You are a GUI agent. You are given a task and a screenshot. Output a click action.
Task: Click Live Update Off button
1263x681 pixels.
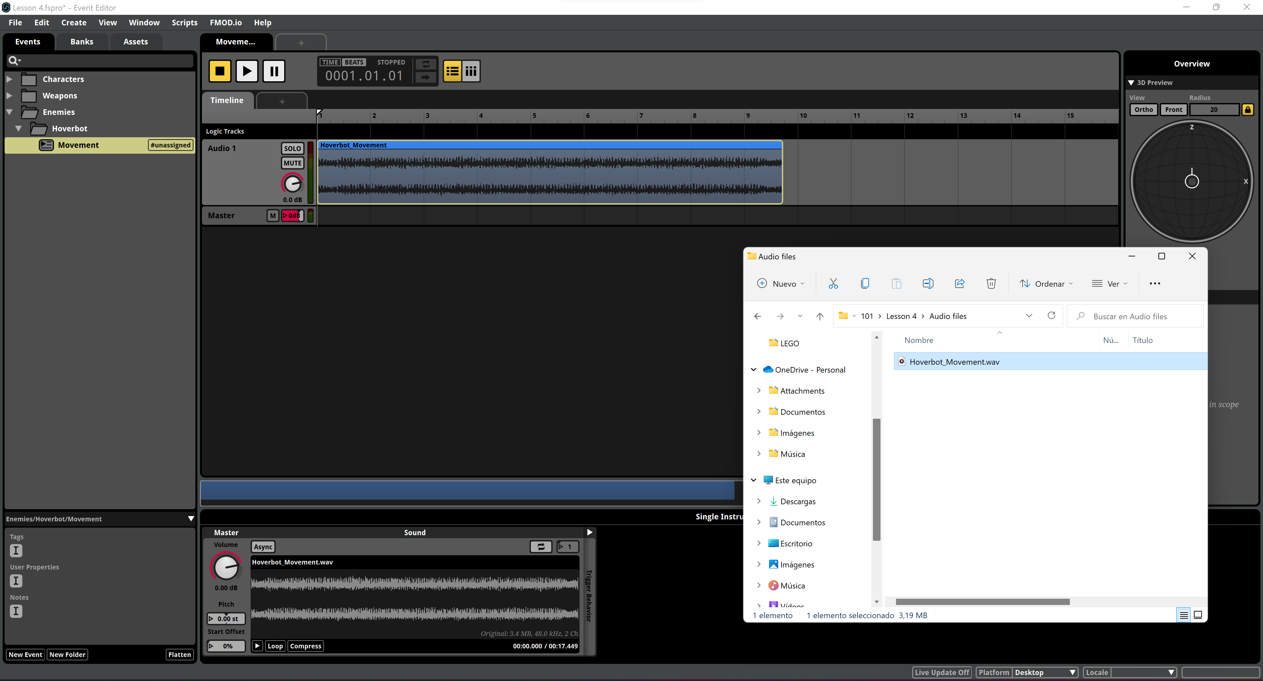tap(941, 672)
